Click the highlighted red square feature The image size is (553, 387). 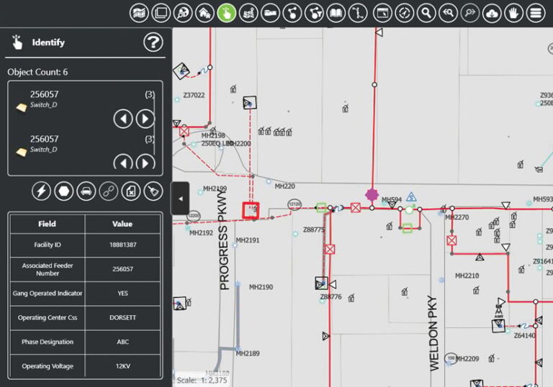251,211
